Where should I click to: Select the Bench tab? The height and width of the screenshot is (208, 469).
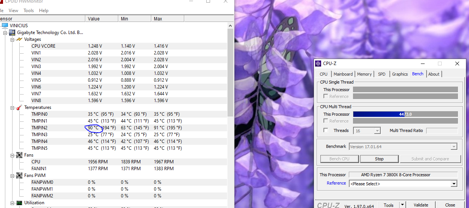pos(418,74)
